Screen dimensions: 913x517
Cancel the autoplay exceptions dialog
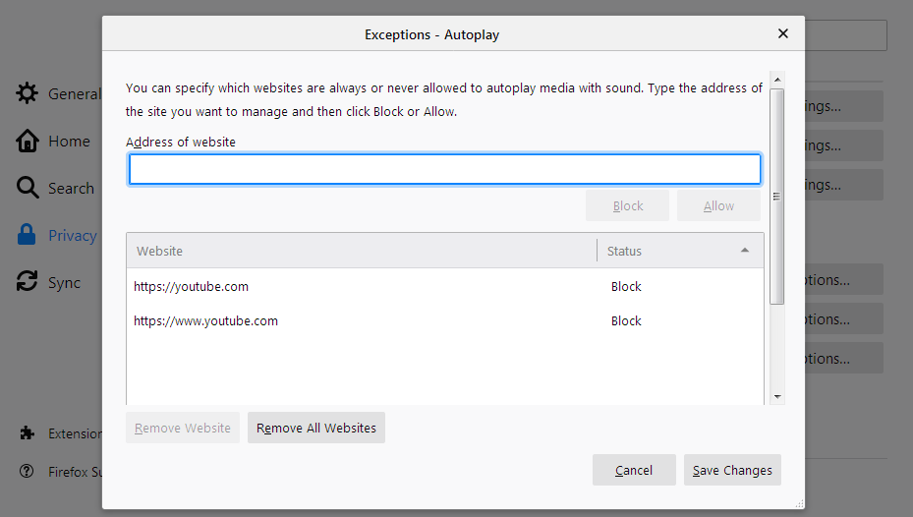[x=634, y=470]
